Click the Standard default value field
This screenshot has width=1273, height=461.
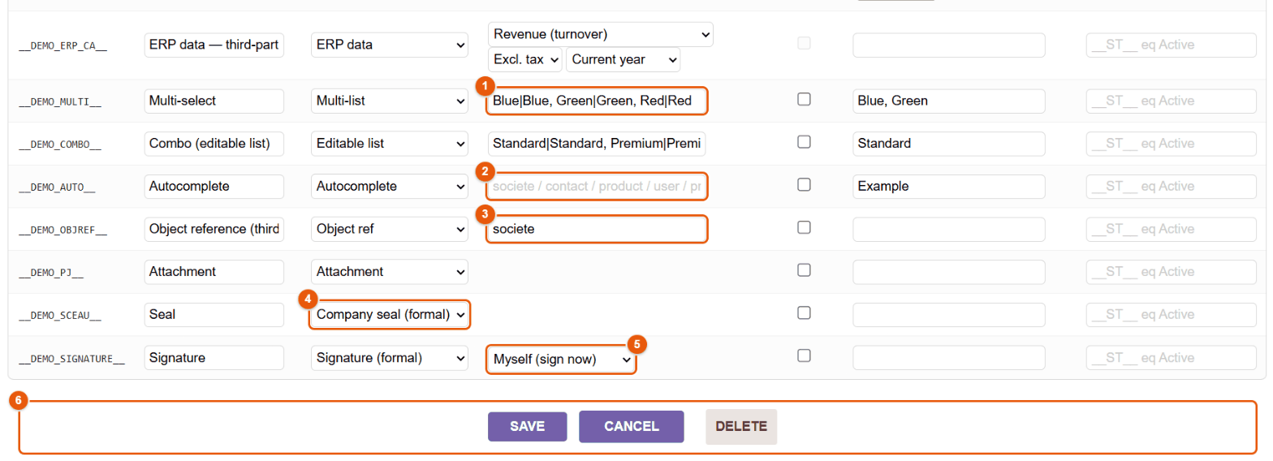(949, 144)
